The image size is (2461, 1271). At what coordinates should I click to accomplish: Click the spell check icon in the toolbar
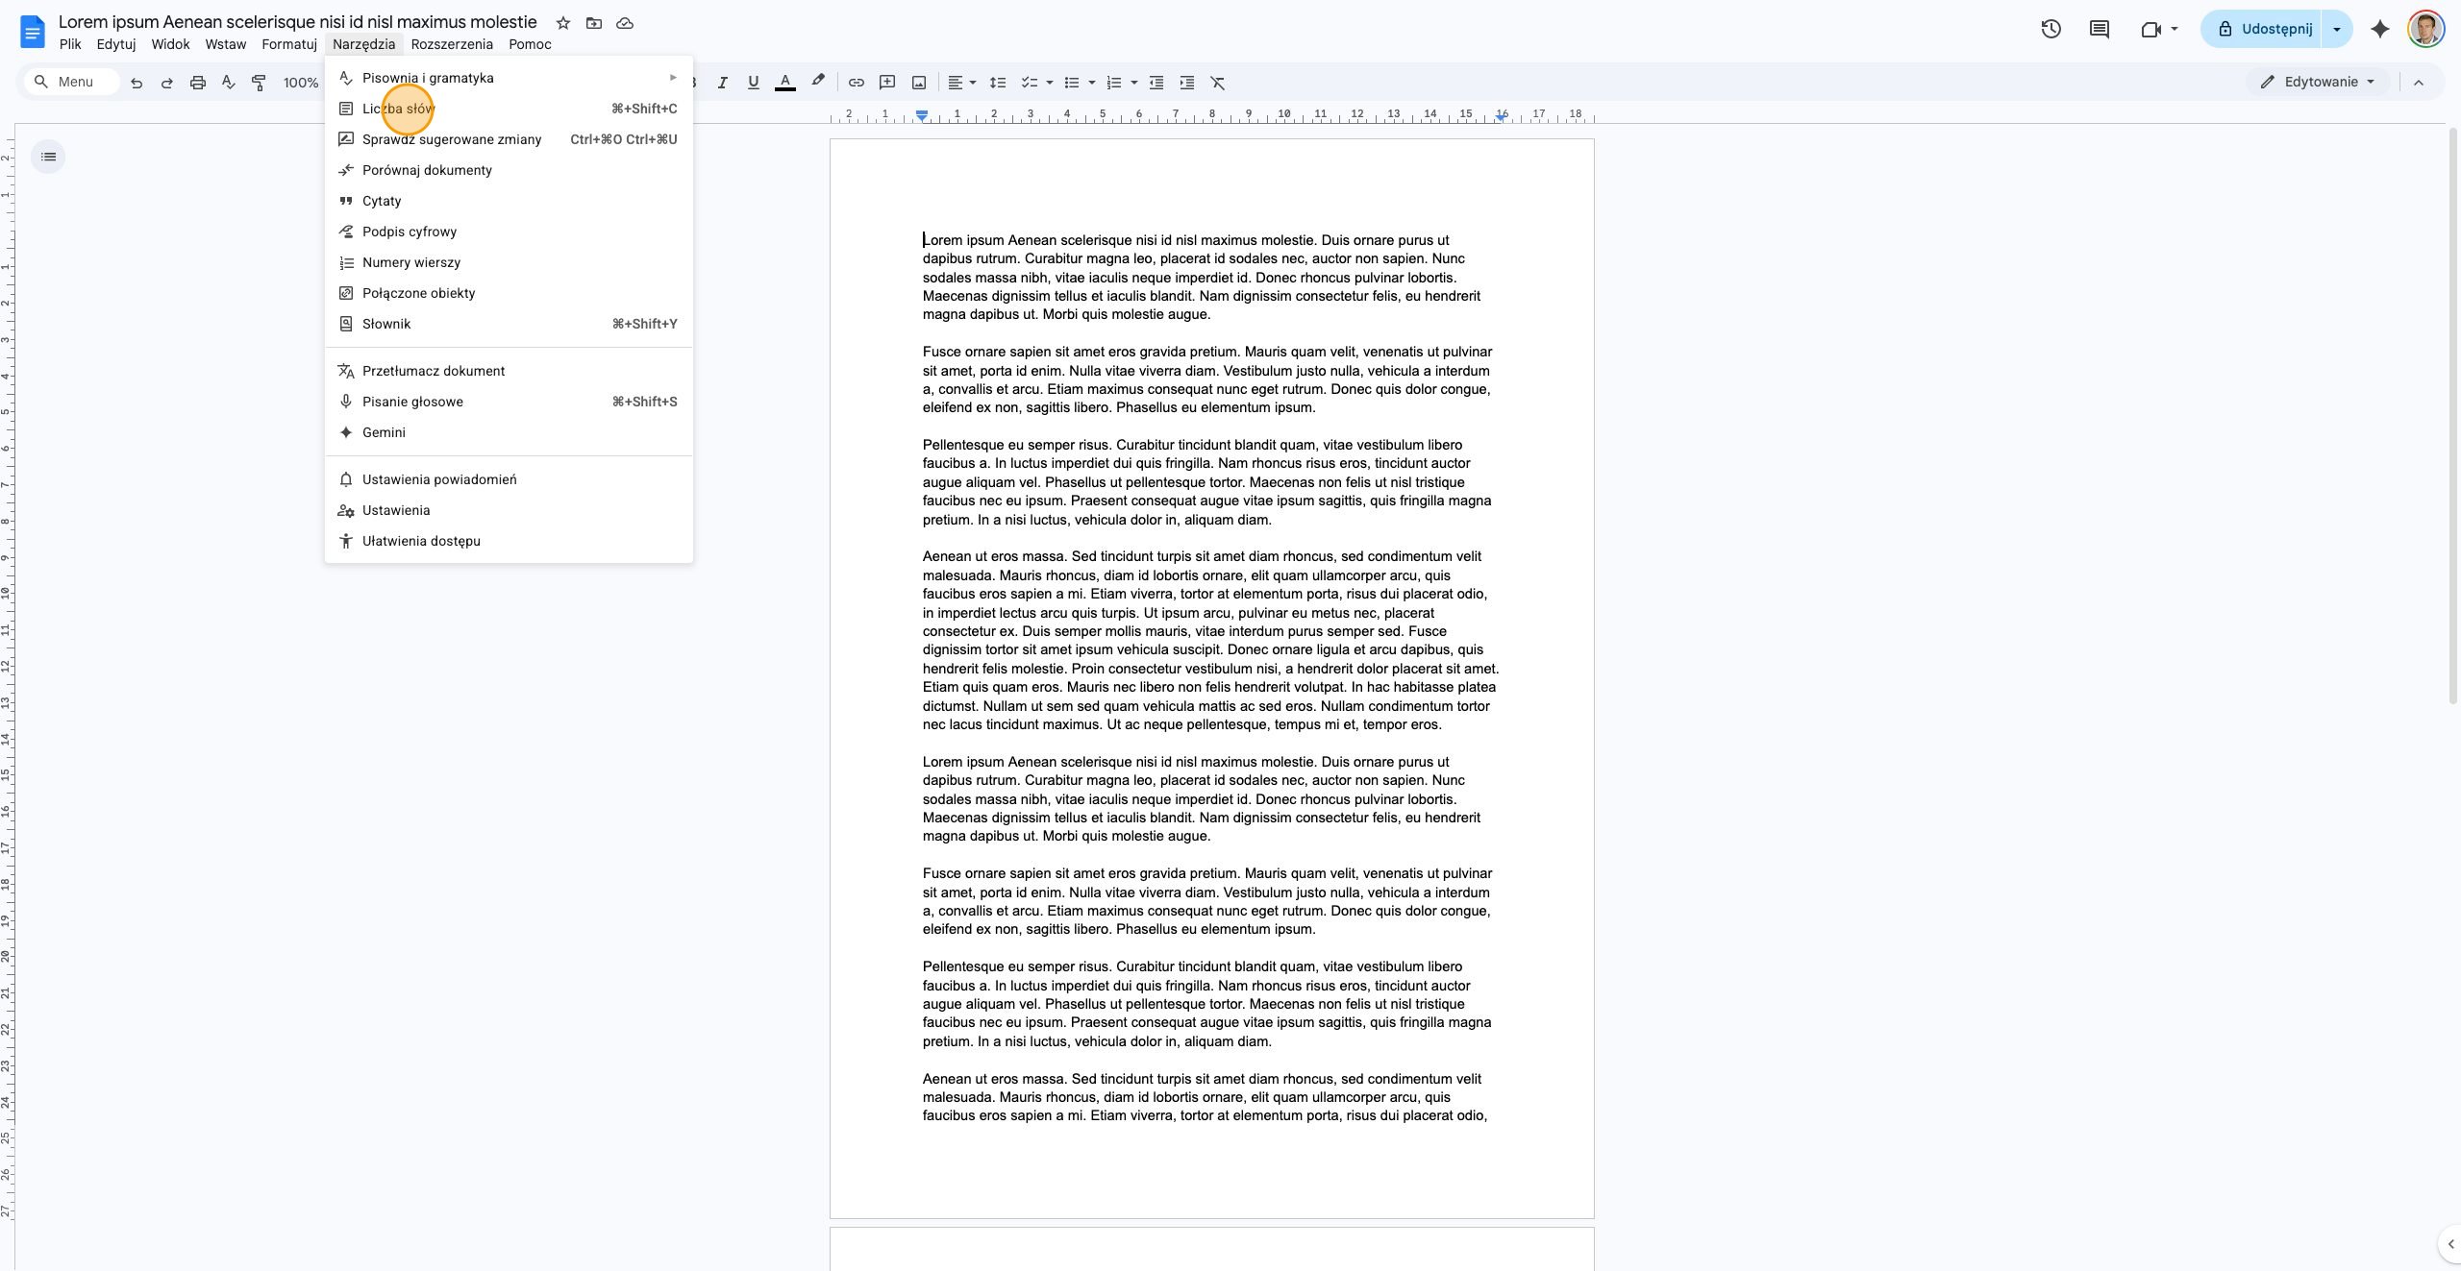pos(229,83)
